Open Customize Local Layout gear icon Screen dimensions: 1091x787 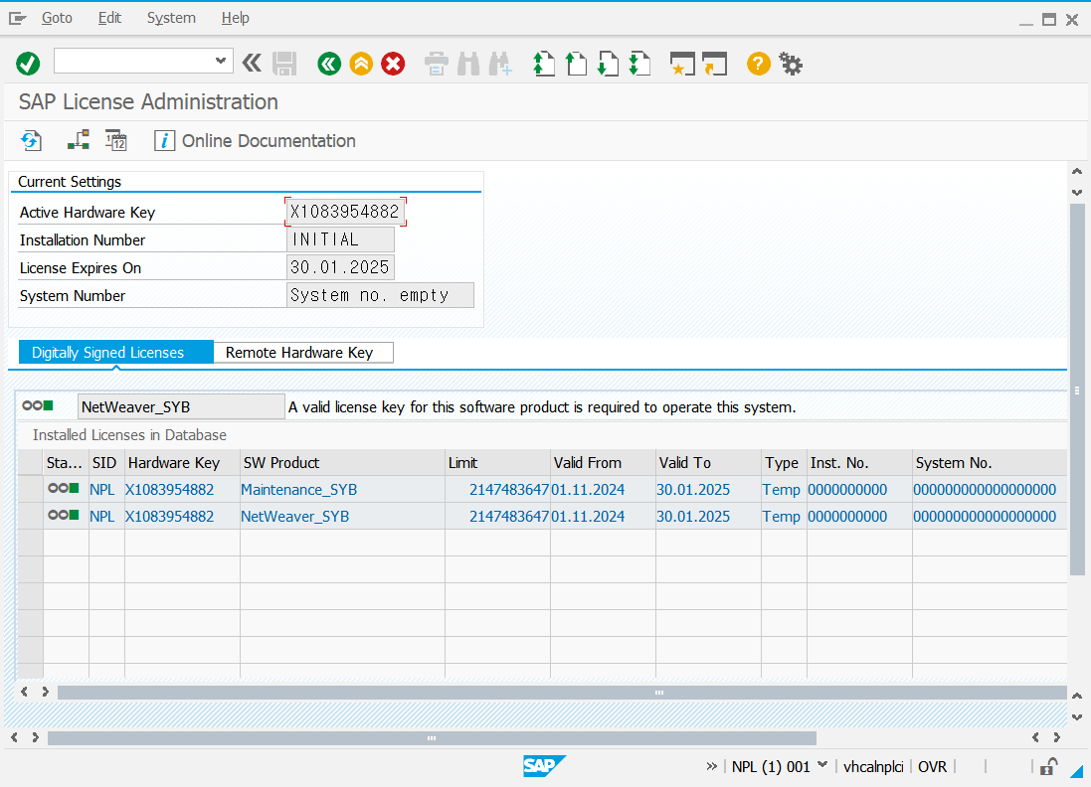tap(791, 64)
